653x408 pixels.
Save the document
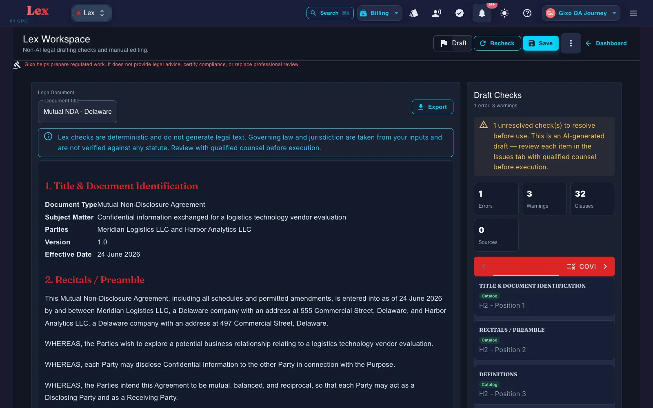[x=541, y=43]
